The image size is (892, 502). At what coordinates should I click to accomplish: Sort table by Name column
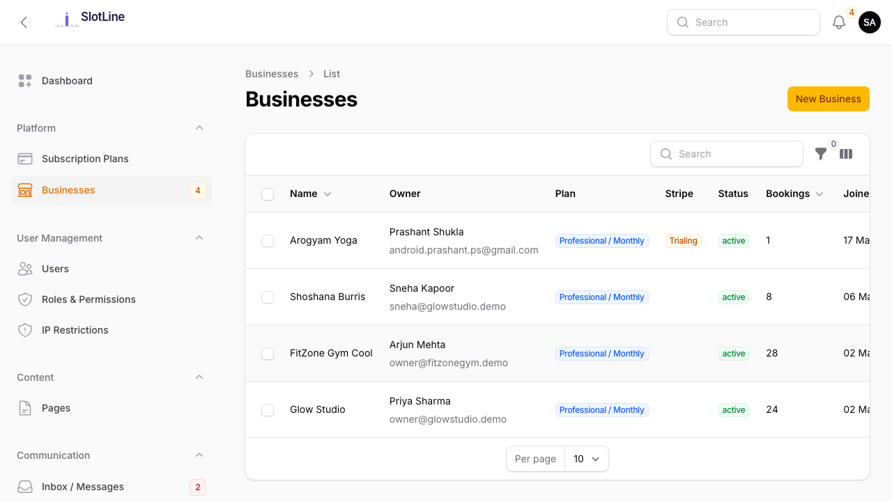[x=311, y=194]
